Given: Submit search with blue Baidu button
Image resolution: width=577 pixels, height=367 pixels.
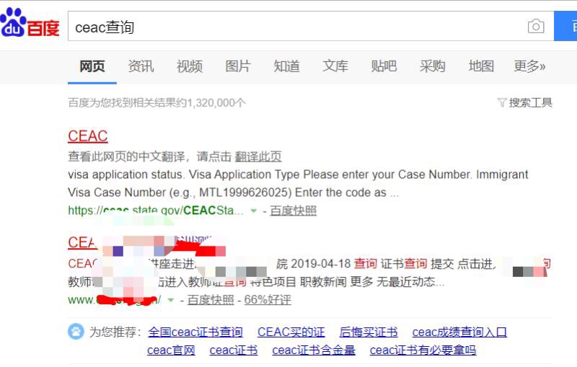Looking at the screenshot, I should coord(565,26).
